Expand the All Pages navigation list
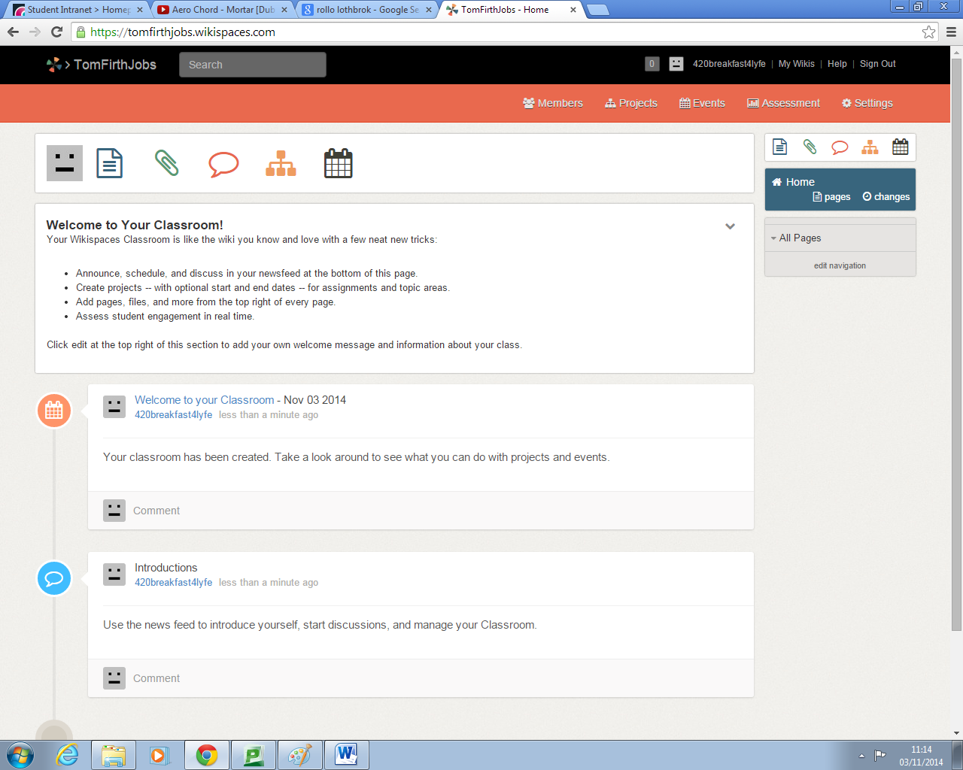The image size is (963, 770). click(x=773, y=238)
